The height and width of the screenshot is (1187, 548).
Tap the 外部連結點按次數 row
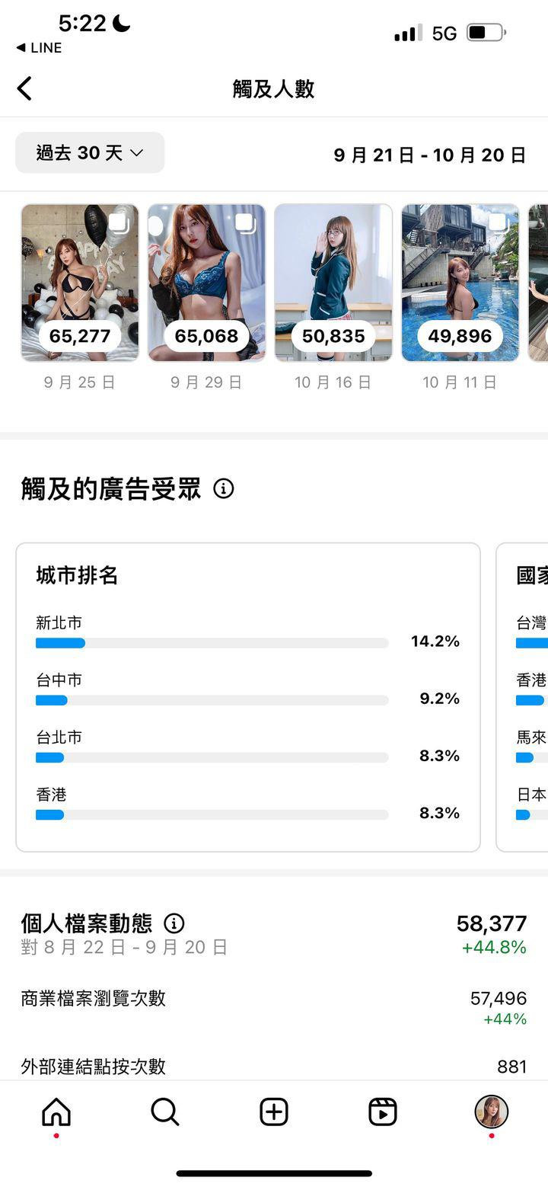coord(274,1066)
